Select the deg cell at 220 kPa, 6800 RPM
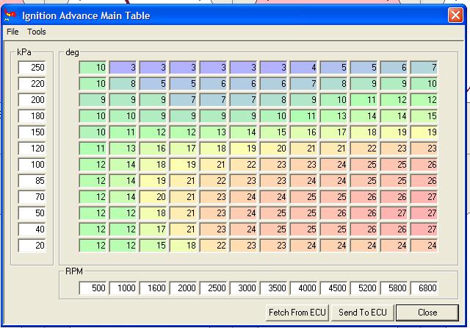This screenshot has width=470, height=328. tap(424, 83)
